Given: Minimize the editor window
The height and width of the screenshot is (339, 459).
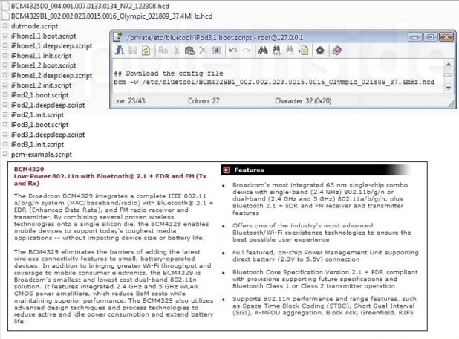Looking at the screenshot, I should pyautogui.click(x=415, y=37).
